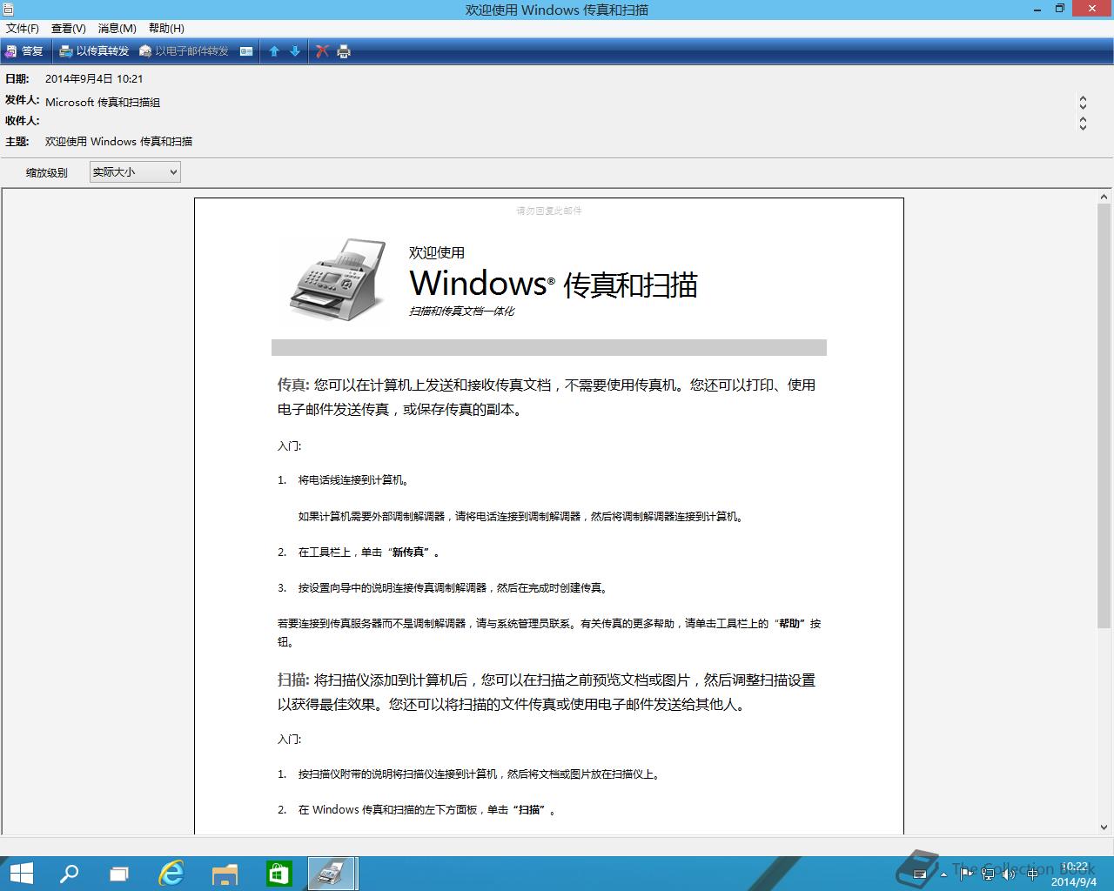Click the document scrollbar up arrow
Screen dimensions: 1114x891
[x=1104, y=197]
